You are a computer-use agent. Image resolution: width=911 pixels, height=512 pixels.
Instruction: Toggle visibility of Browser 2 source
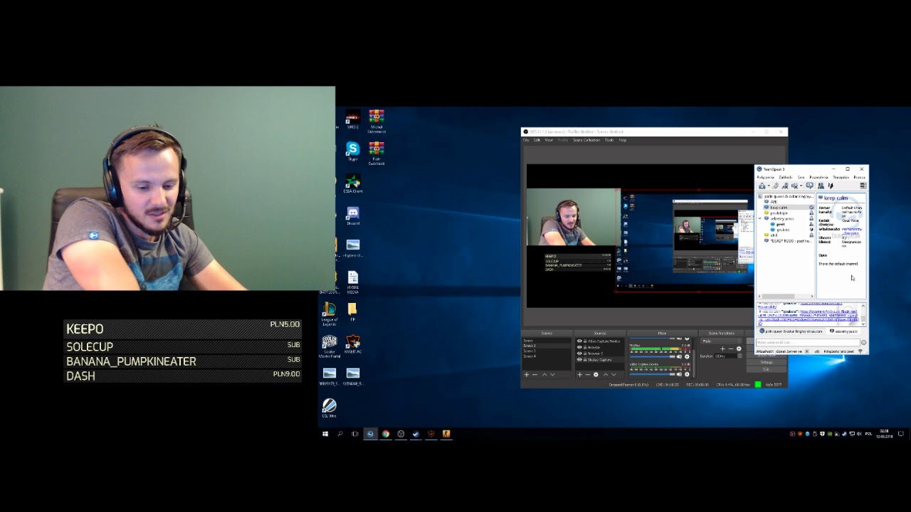[x=579, y=353]
